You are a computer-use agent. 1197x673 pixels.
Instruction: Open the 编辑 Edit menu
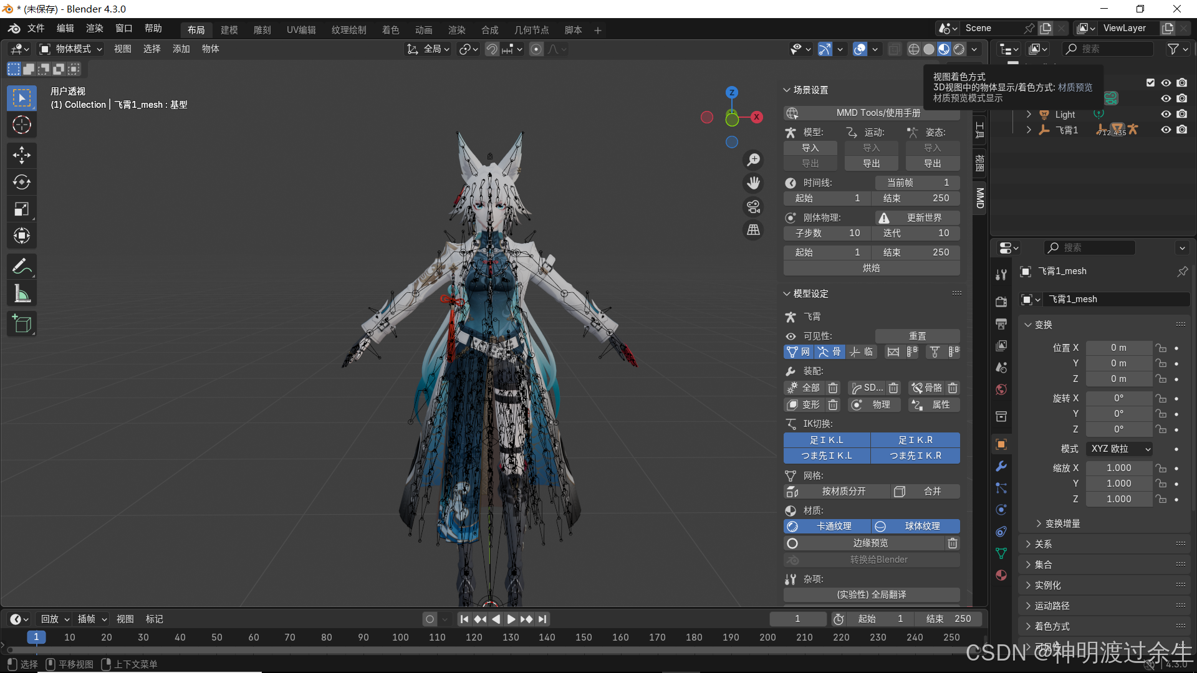[x=65, y=28]
